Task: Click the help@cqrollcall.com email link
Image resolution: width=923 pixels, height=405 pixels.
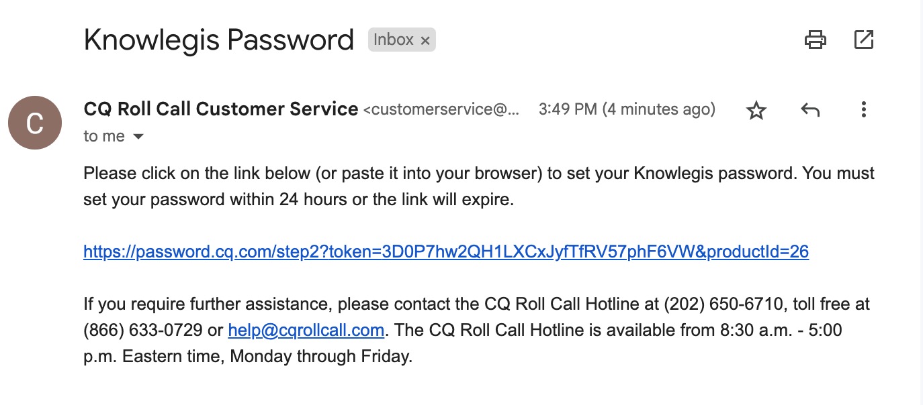Action: point(306,331)
